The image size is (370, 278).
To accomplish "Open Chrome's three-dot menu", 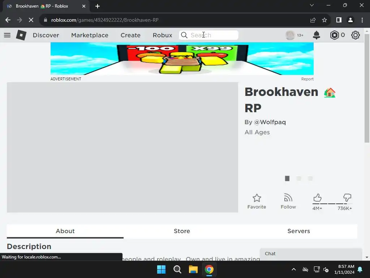I will coord(362,20).
